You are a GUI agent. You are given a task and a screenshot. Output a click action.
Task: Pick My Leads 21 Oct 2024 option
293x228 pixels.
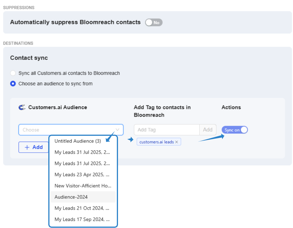[x=82, y=208]
